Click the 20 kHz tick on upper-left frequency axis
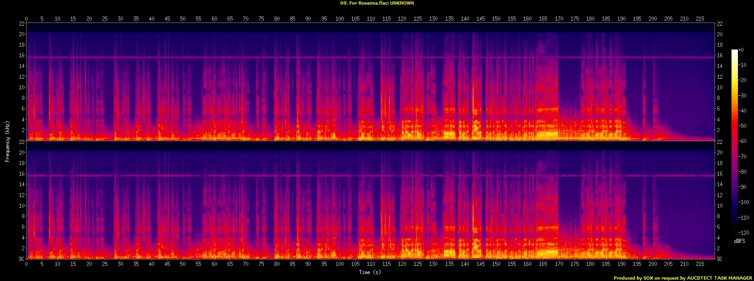 (21, 34)
